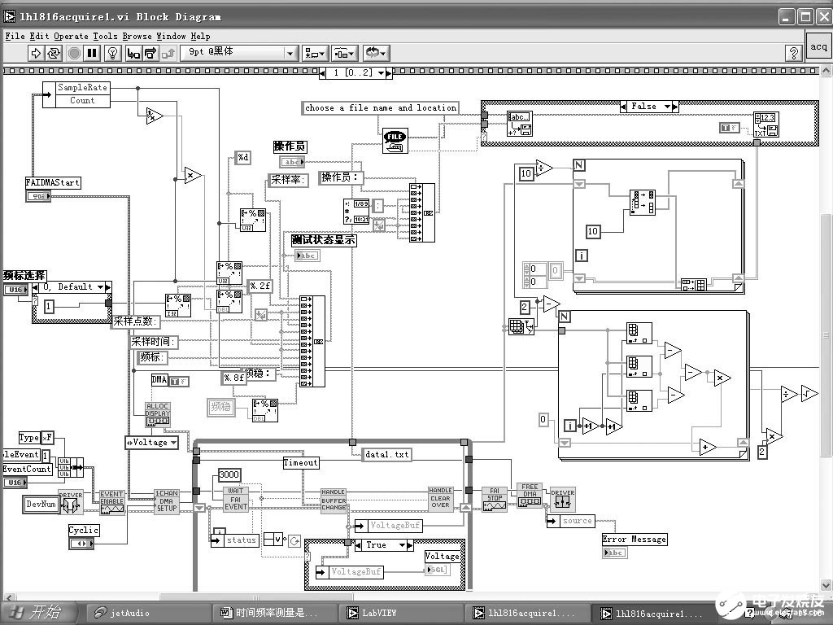Click the FREE DMA node
The height and width of the screenshot is (625, 833).
click(530, 495)
